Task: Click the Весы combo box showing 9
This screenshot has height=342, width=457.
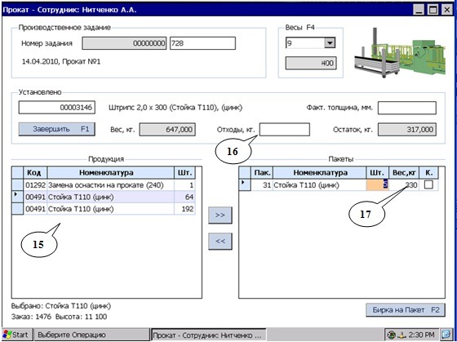Action: 310,43
